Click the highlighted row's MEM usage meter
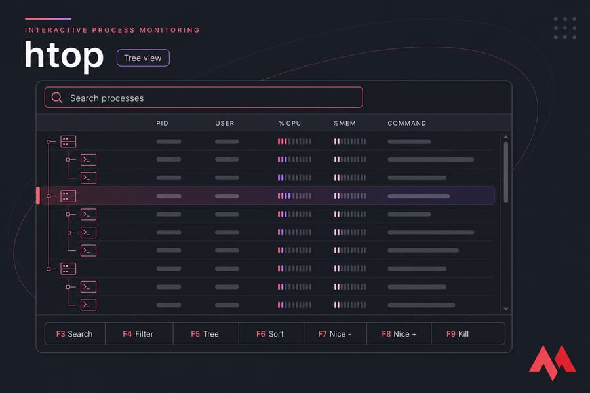The height and width of the screenshot is (393, 590). point(350,196)
